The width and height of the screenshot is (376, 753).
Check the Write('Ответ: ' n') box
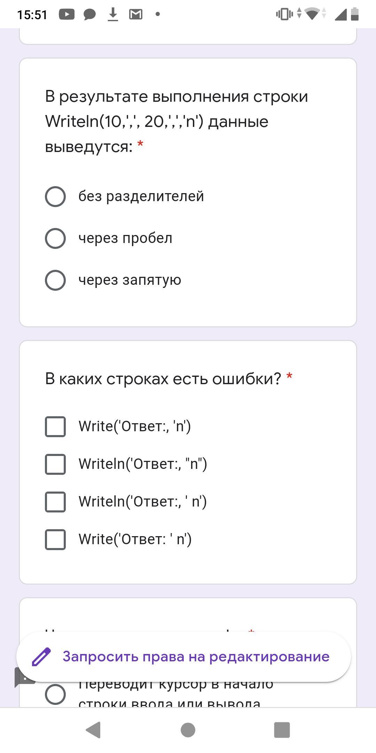55,540
